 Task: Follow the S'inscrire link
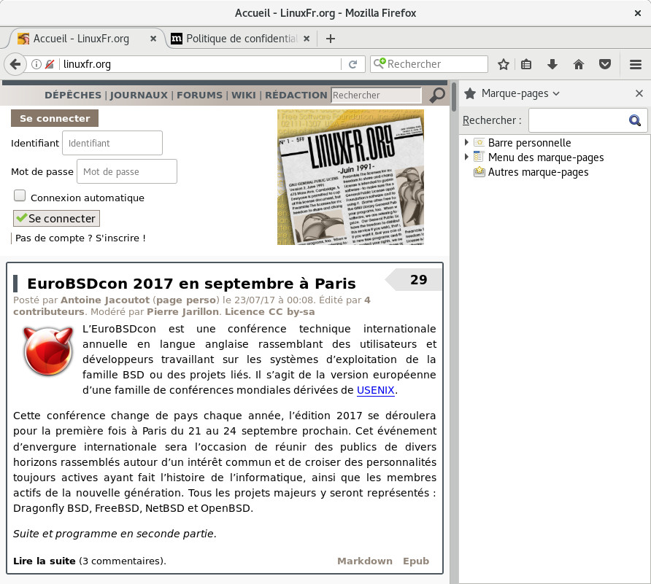pos(120,238)
